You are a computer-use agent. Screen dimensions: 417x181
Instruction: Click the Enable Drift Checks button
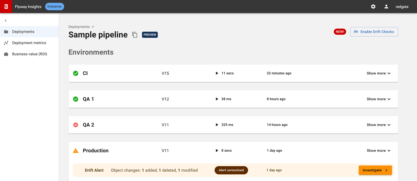(x=374, y=32)
